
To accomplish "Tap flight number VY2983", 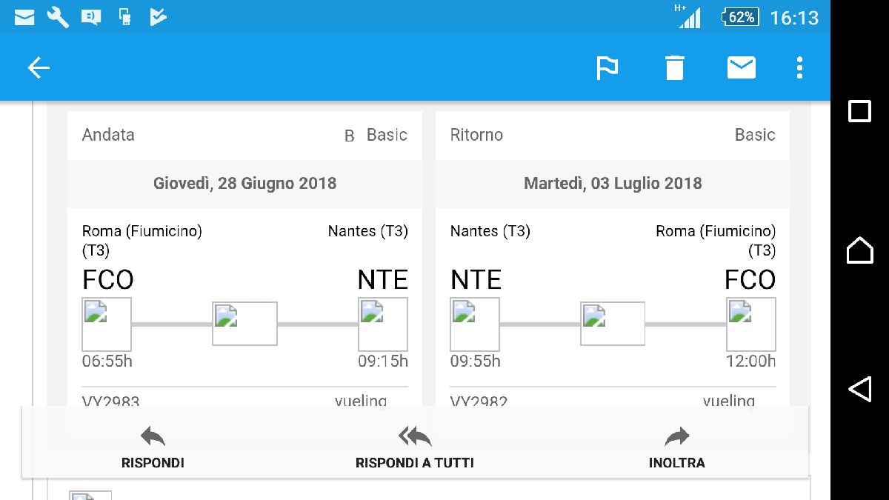I will pos(110,401).
